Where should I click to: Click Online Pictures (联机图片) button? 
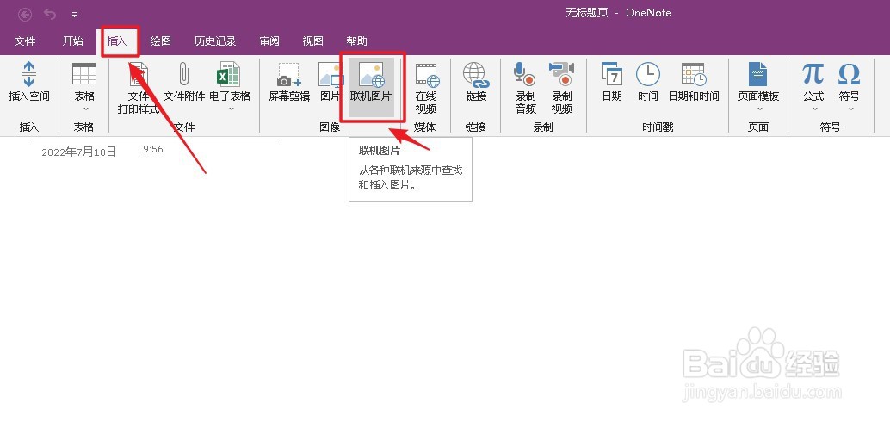point(371,87)
